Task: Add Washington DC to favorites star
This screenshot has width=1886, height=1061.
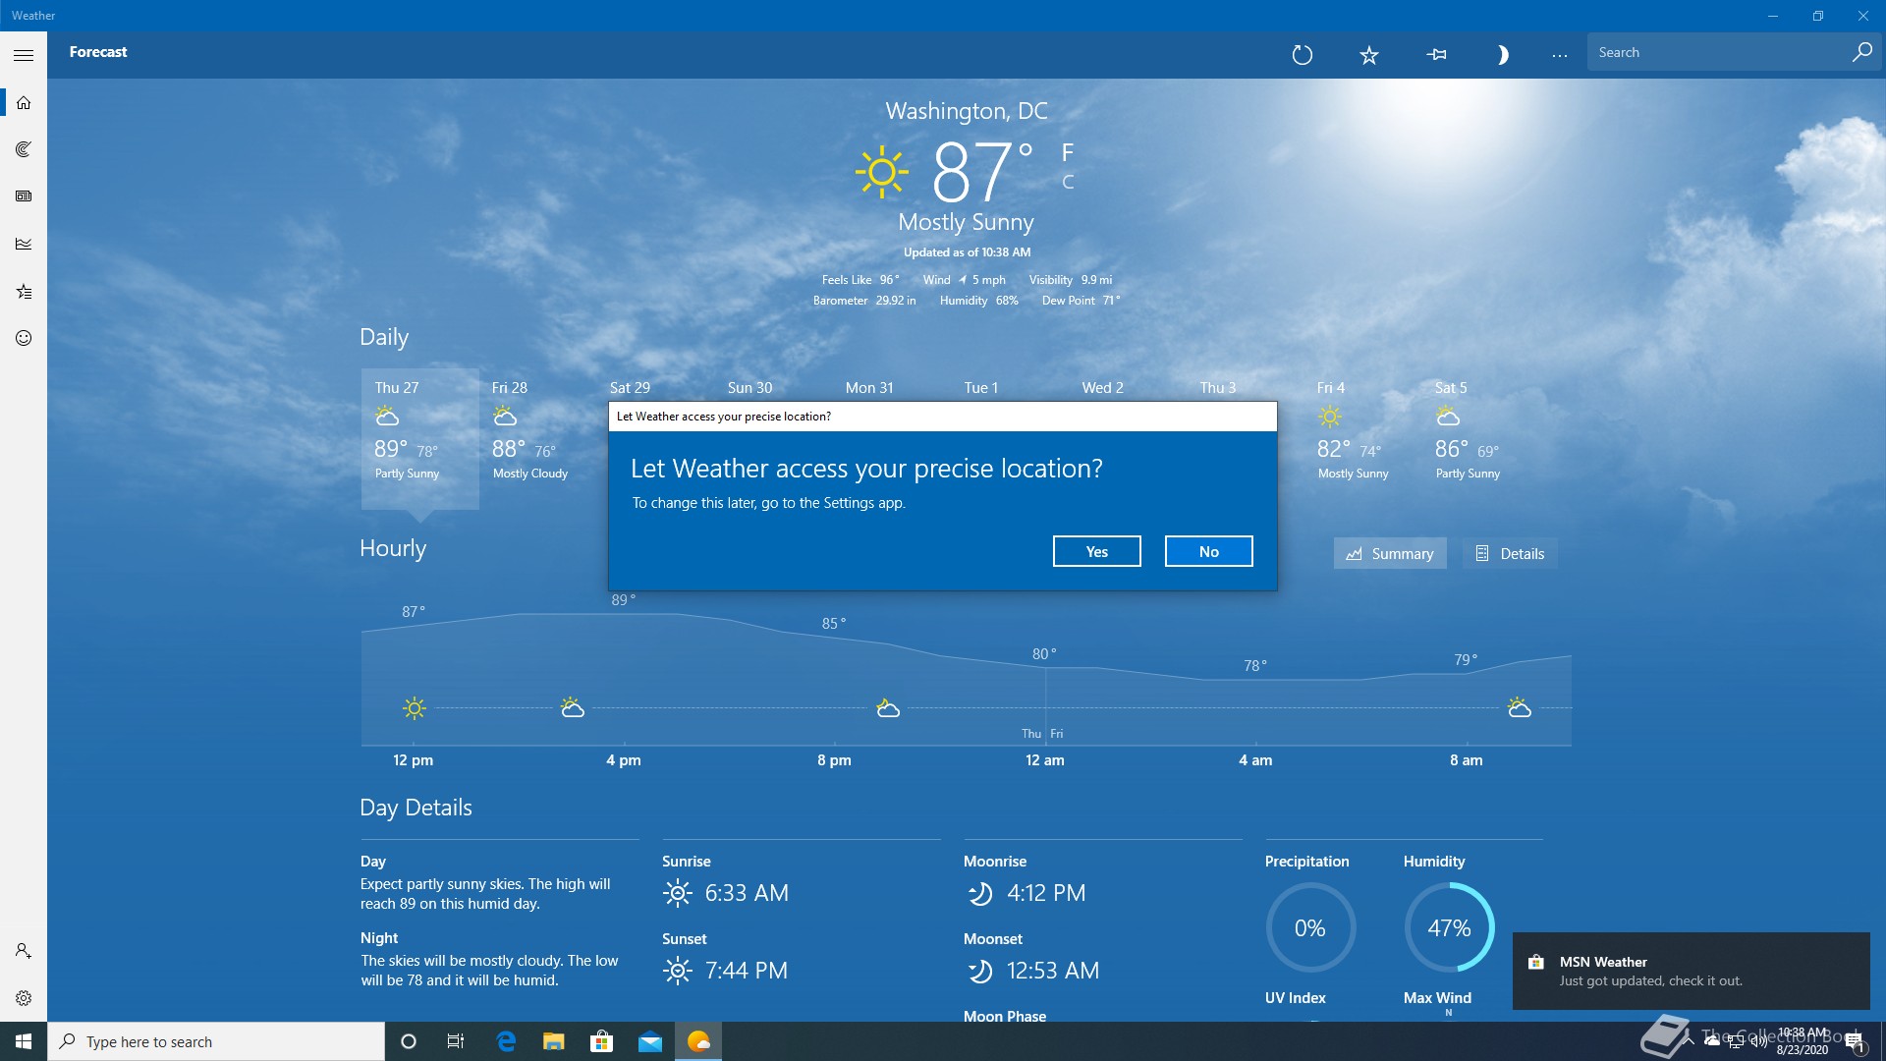Action: pyautogui.click(x=1369, y=55)
